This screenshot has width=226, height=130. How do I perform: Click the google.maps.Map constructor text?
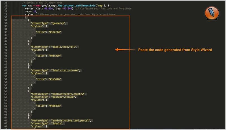(x=52, y=6)
